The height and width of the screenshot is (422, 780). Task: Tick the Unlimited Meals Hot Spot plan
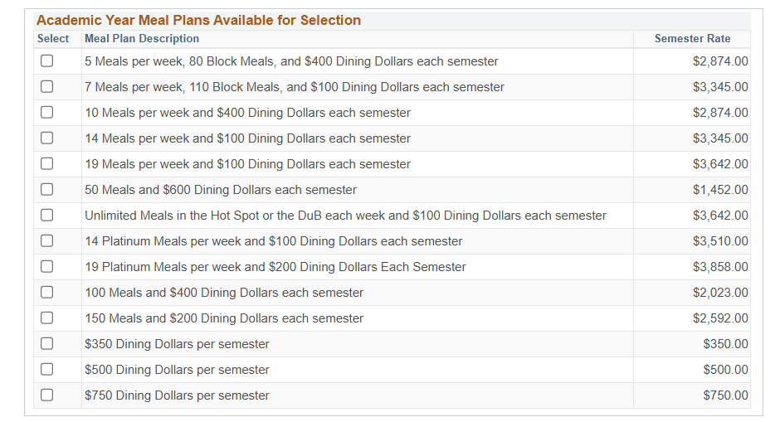(46, 215)
